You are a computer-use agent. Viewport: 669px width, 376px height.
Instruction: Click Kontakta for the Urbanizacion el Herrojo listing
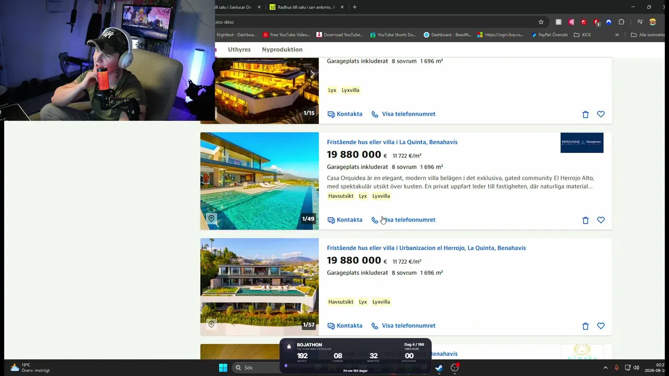345,326
